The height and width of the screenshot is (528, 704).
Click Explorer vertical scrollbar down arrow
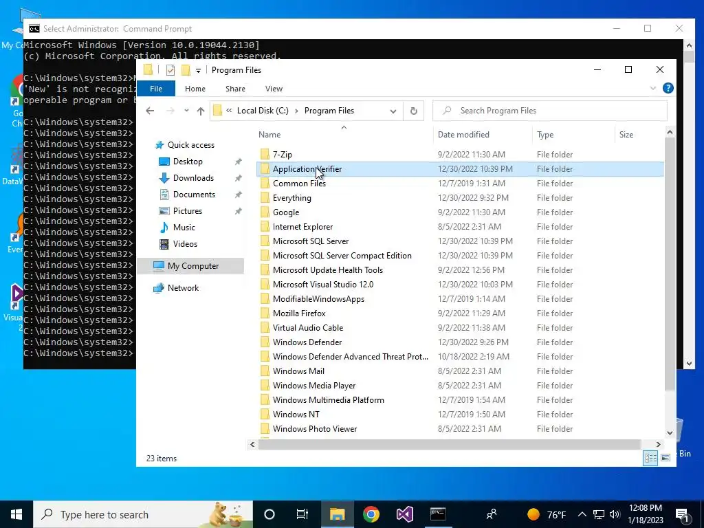coord(670,433)
